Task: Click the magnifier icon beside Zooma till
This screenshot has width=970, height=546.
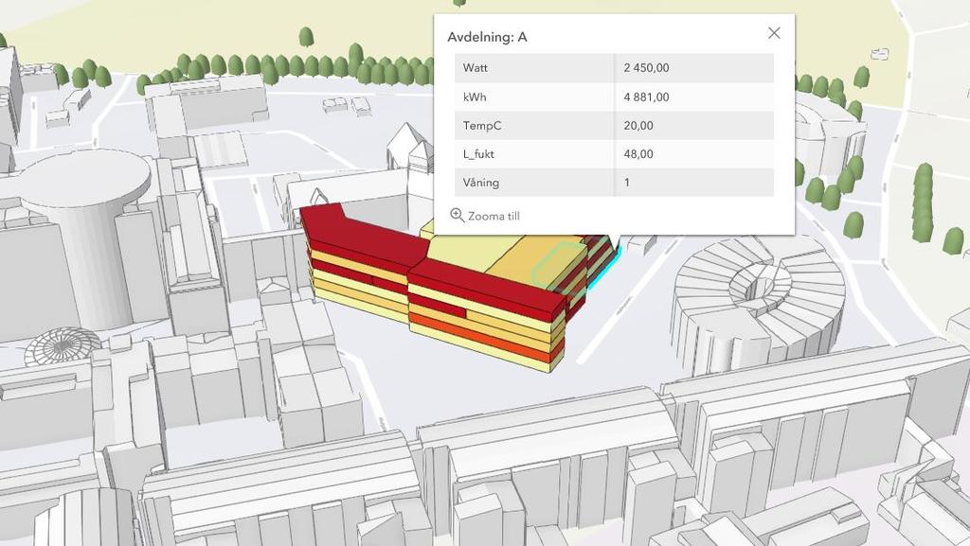Action: click(458, 215)
